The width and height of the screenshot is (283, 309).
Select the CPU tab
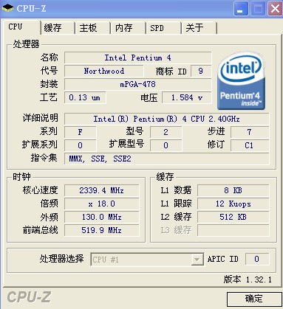click(21, 27)
